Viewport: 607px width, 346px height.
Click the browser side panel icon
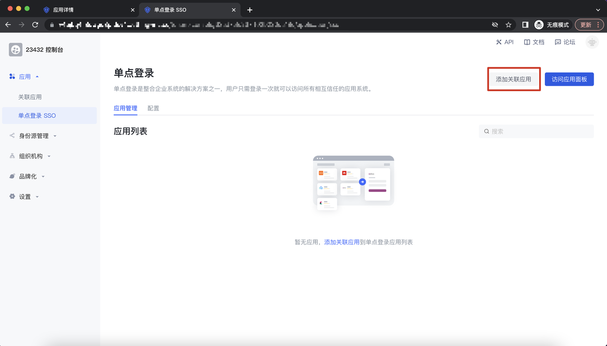(x=525, y=25)
